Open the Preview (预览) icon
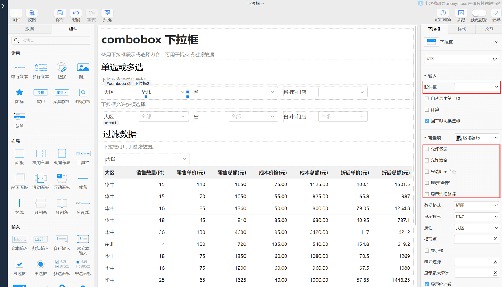 pyautogui.click(x=107, y=13)
